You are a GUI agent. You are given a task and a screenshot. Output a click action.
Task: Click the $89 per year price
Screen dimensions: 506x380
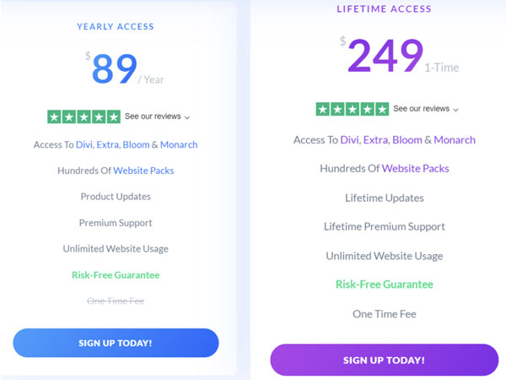tap(115, 69)
